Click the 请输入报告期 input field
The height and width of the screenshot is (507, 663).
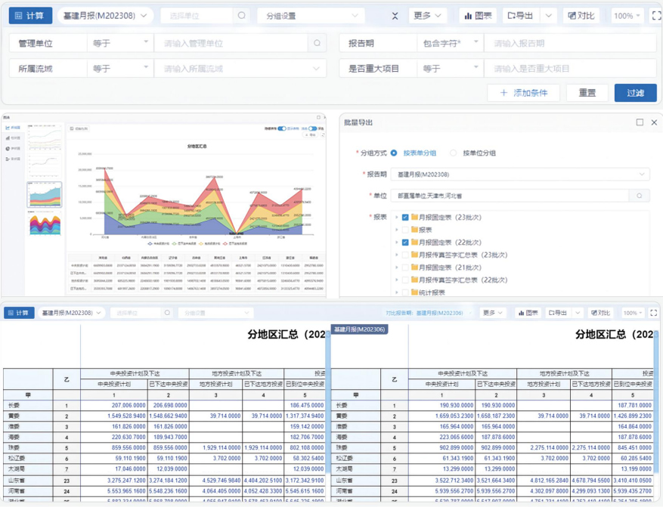point(569,44)
